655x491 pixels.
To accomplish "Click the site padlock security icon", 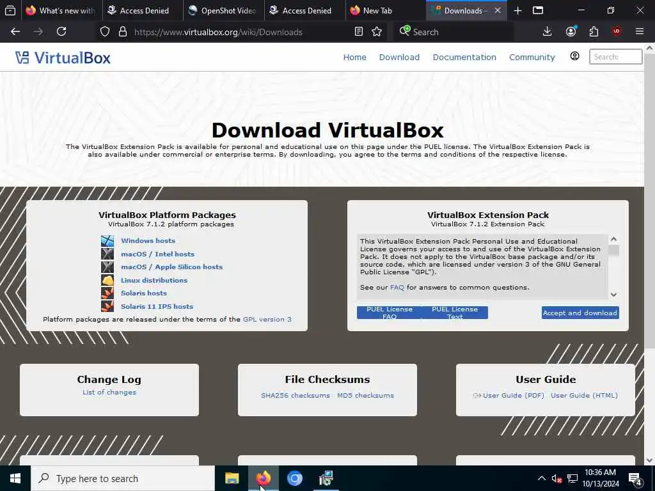I will tap(122, 32).
